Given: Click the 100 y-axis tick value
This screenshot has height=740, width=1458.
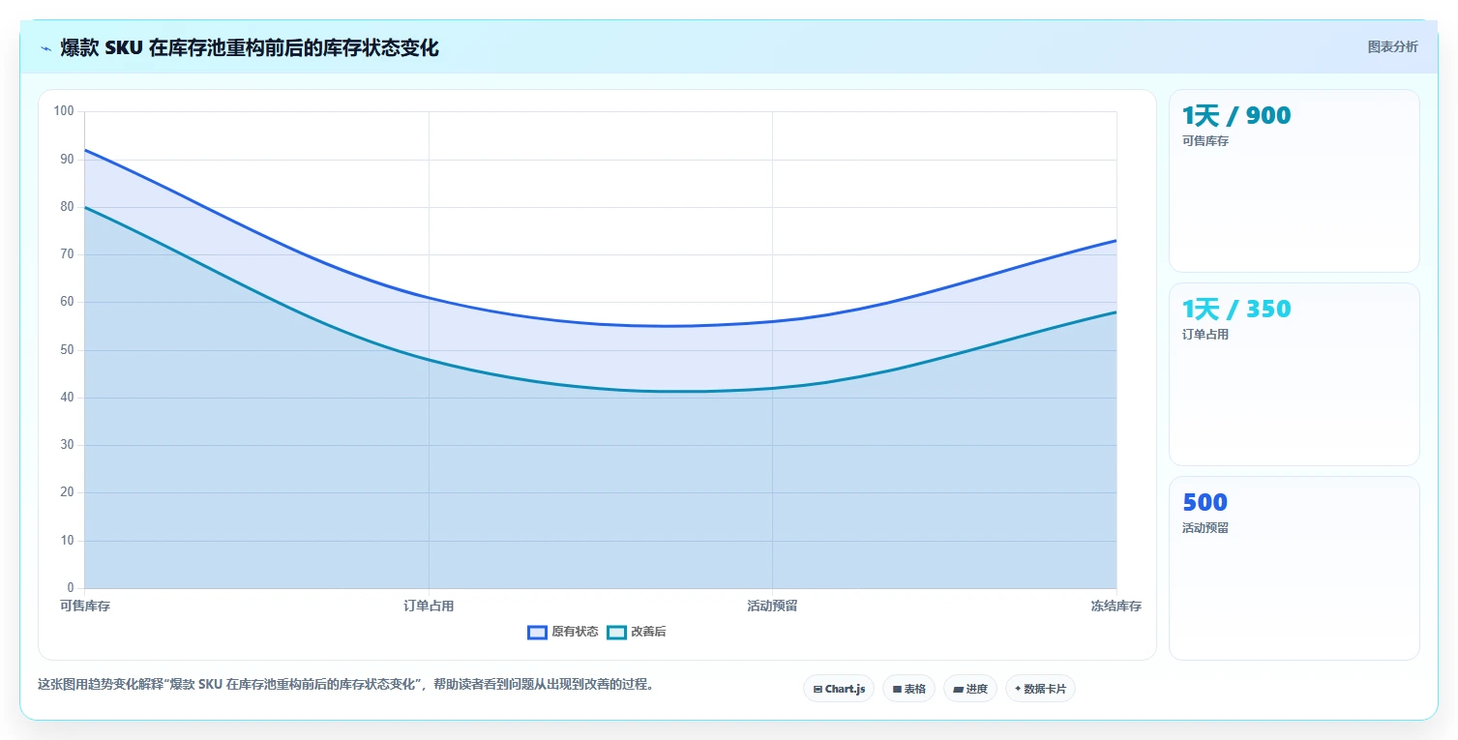Looking at the screenshot, I should 64,111.
